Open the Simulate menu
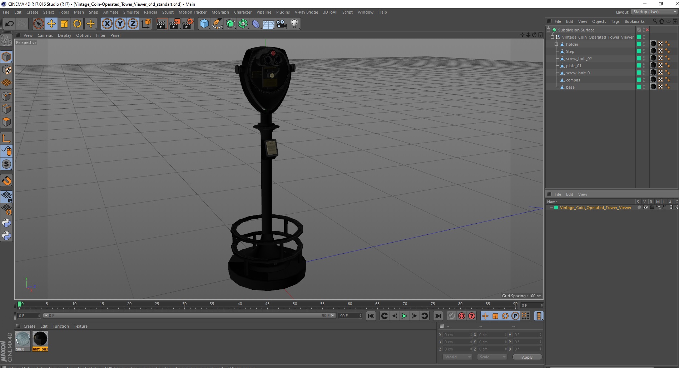Viewport: 679px width, 368px height. pyautogui.click(x=131, y=12)
